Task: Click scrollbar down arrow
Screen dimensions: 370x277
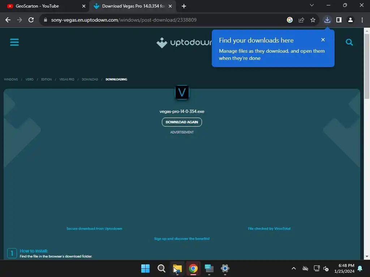Action: click(367, 256)
